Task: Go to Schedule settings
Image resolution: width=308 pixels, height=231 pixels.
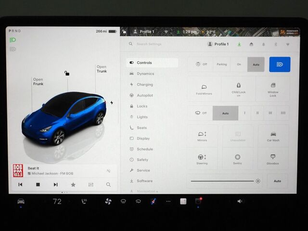Action: pyautogui.click(x=141, y=149)
